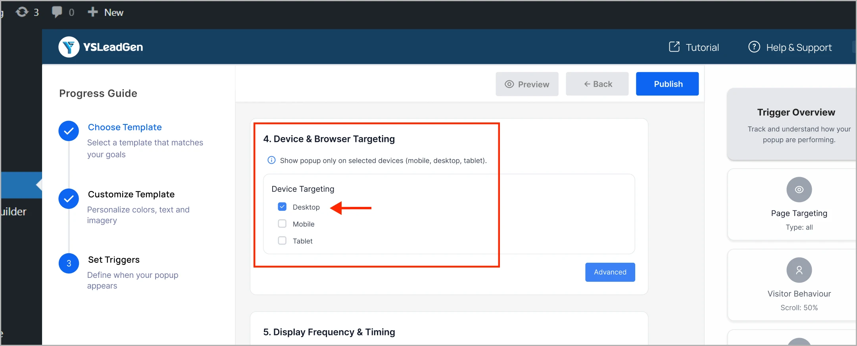
Task: Click the Publish button
Action: click(667, 84)
